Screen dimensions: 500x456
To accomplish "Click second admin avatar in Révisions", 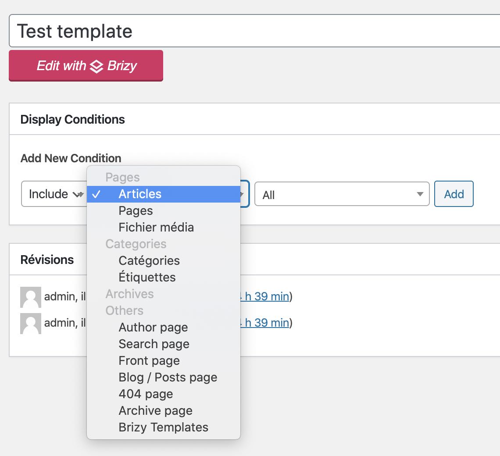I will click(x=31, y=324).
